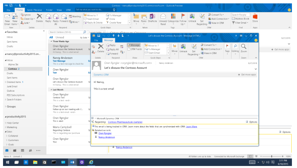Open the Send / Receive ribbon tab
This screenshot has width=297, height=168.
tap(34, 10)
